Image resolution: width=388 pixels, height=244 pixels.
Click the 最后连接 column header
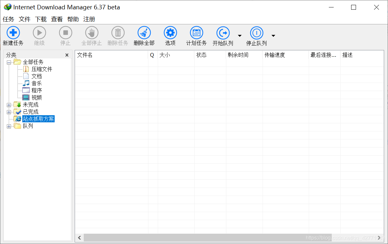(x=325, y=55)
